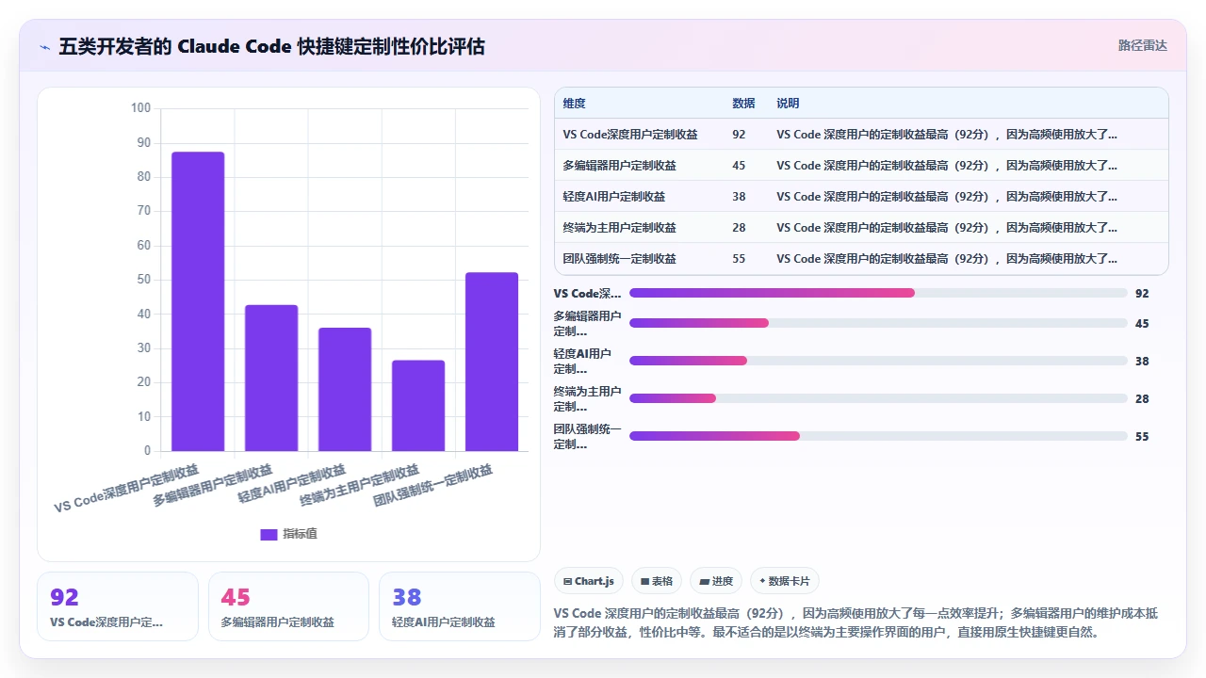Click the 轻度AI用户定制收益 bar in the chart
1206x678 pixels.
tap(345, 389)
